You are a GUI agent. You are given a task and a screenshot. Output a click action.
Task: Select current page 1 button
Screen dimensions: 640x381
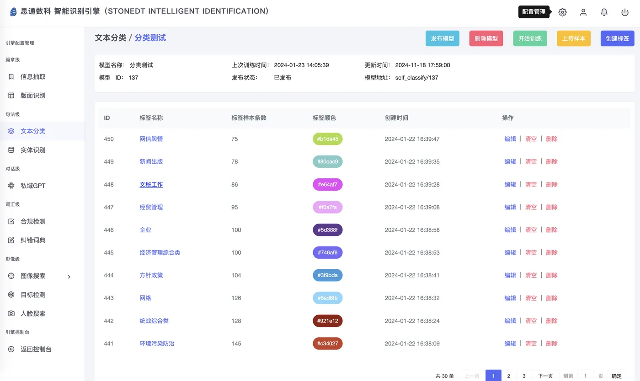(x=493, y=376)
